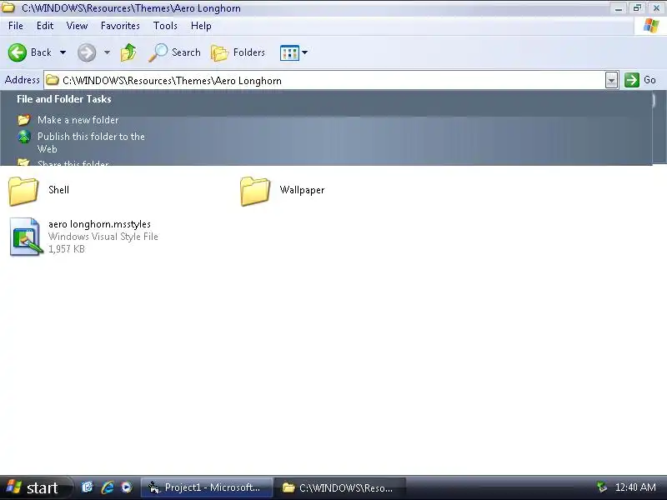667x500 pixels.
Task: Click the Windows flag logo throbber
Action: coord(651,26)
